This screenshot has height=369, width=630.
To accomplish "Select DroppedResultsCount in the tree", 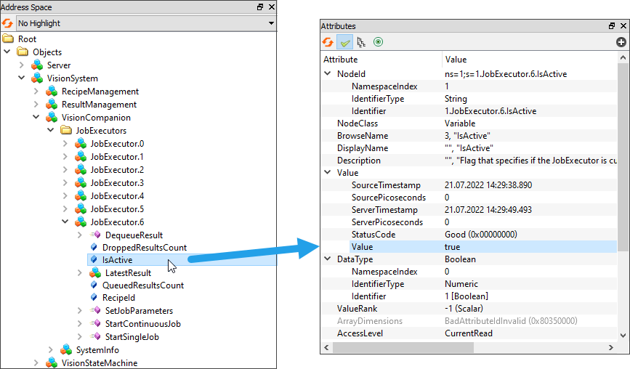I will click(144, 248).
